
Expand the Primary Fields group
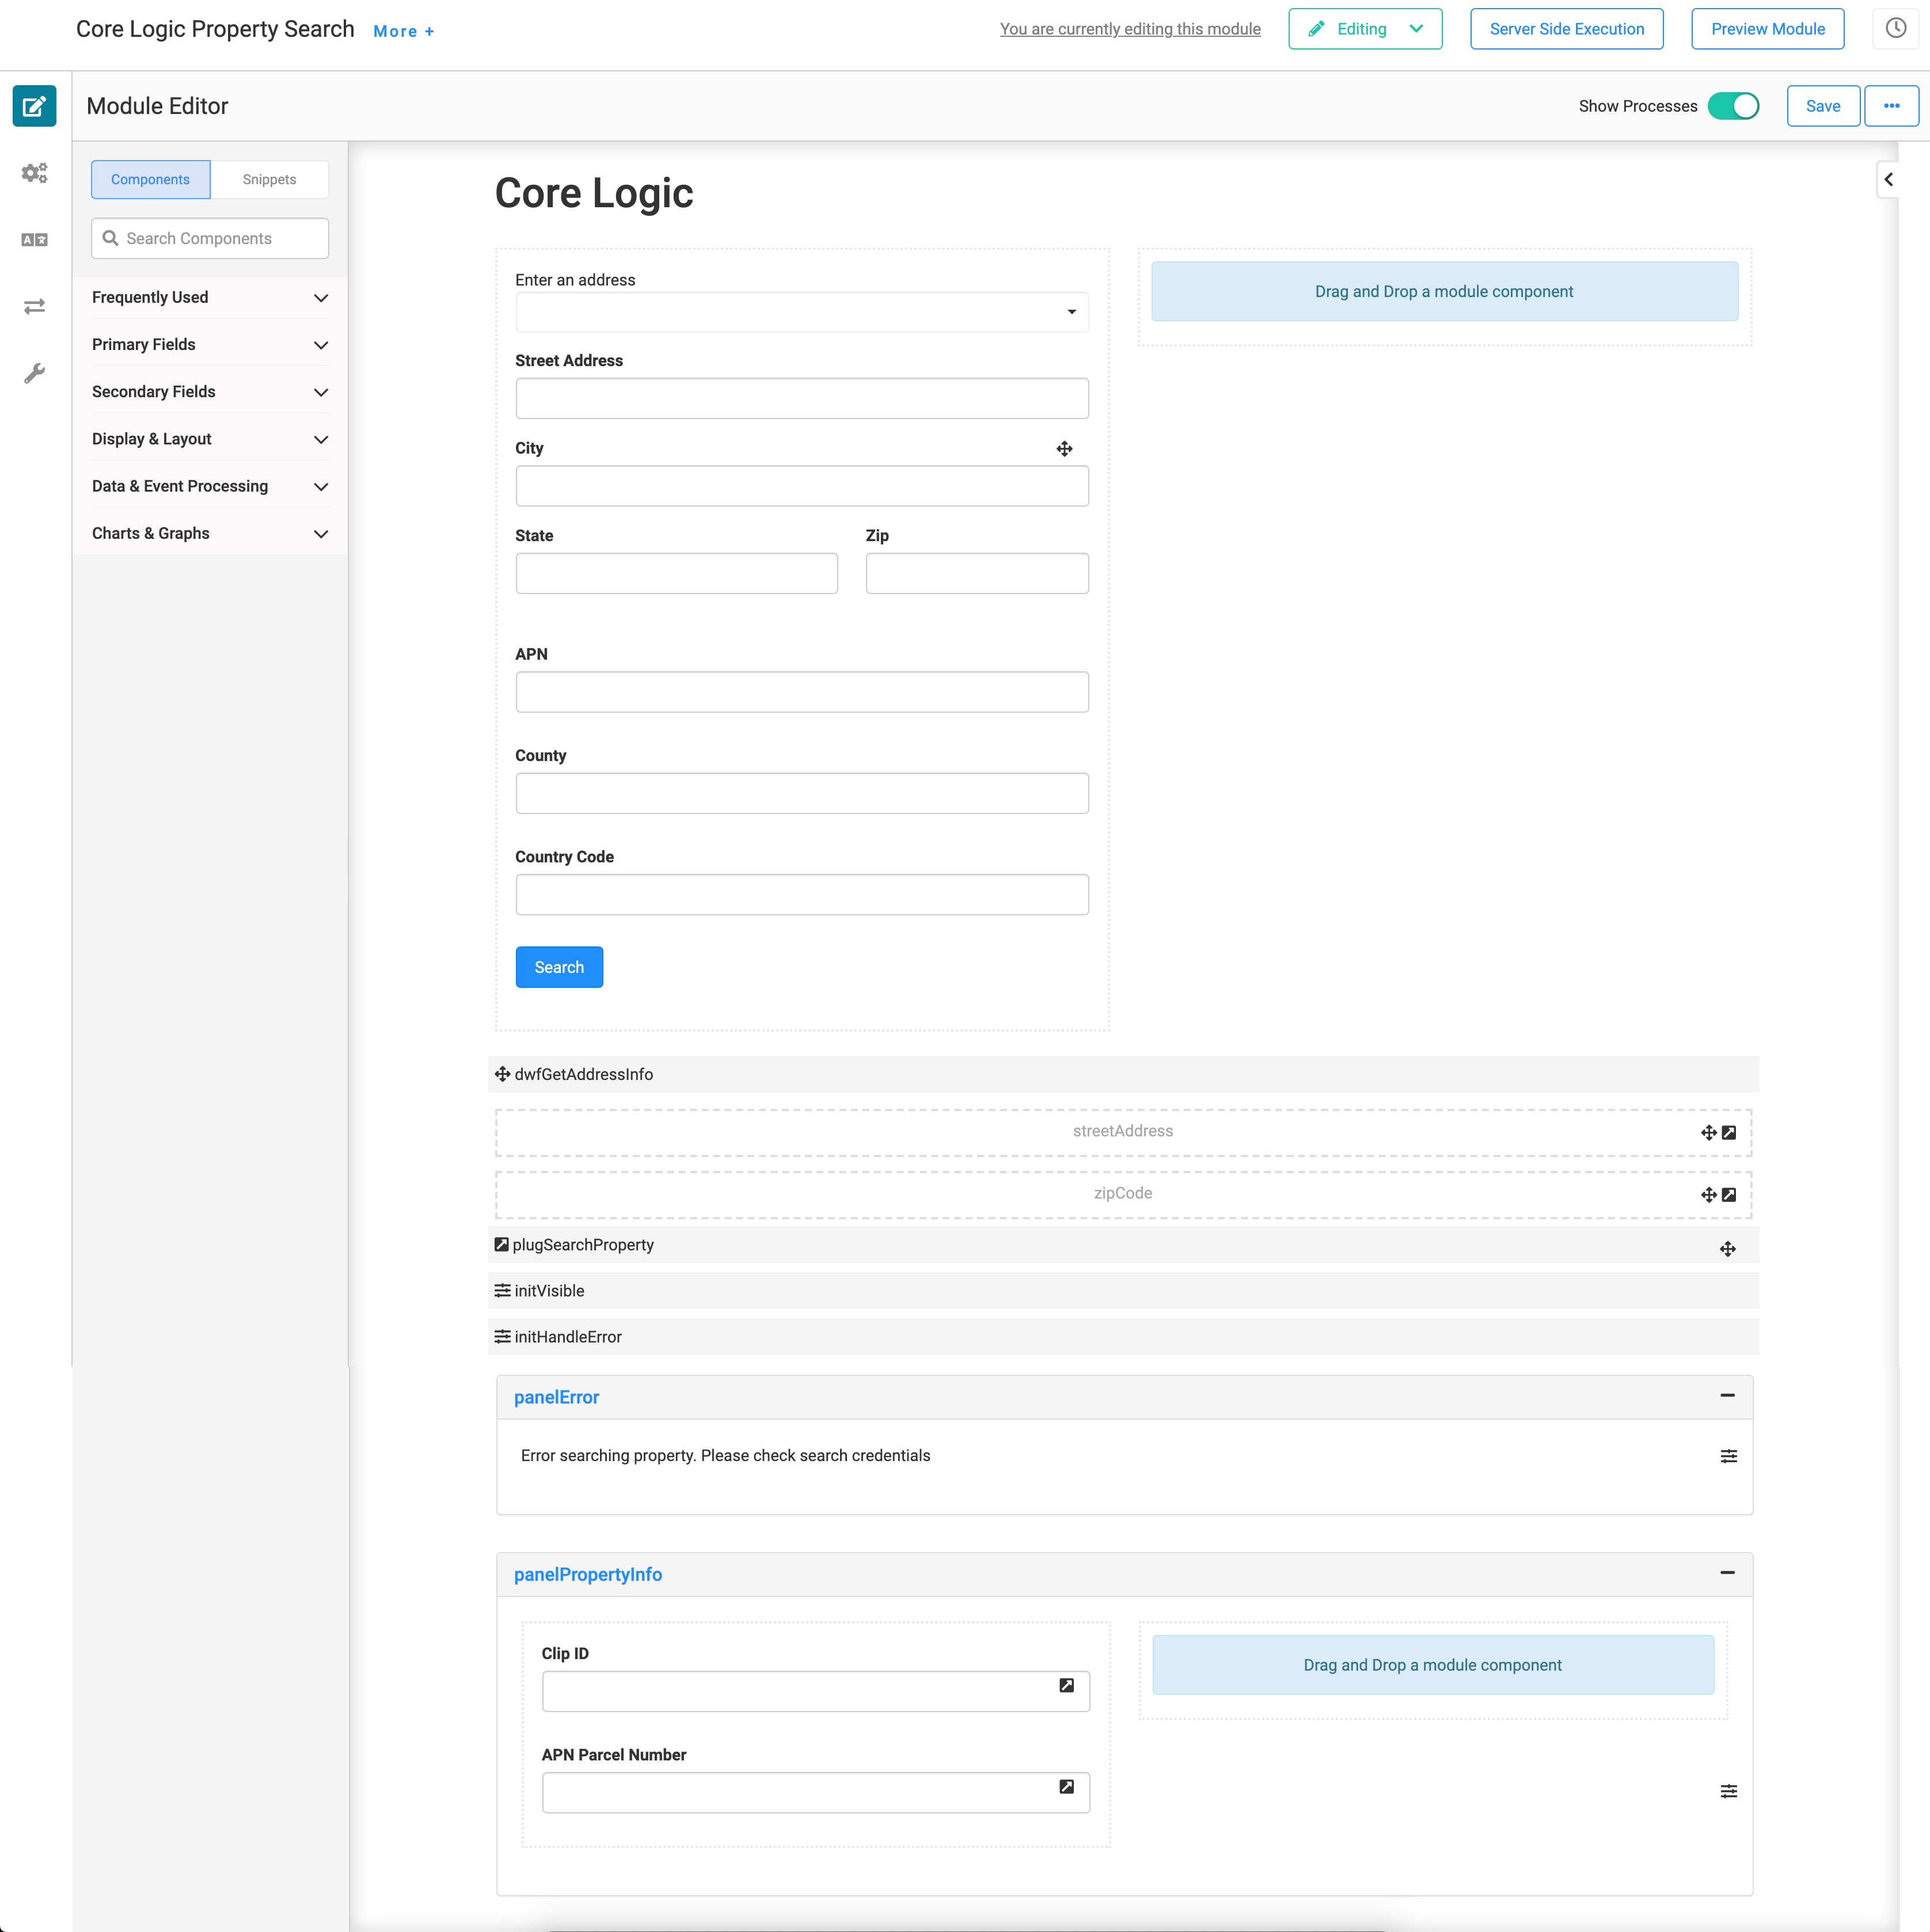point(210,345)
